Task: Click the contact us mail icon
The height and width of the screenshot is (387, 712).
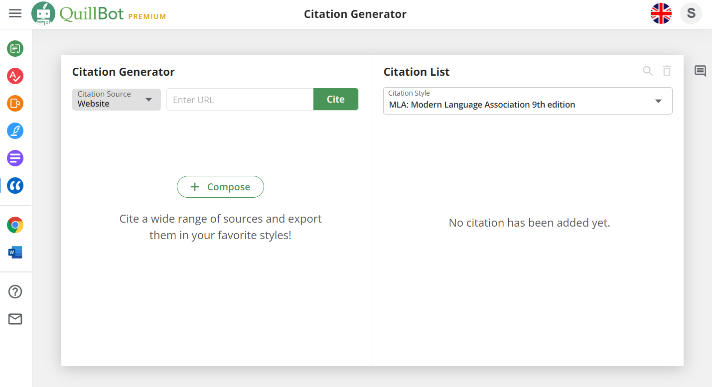Action: pyautogui.click(x=15, y=319)
